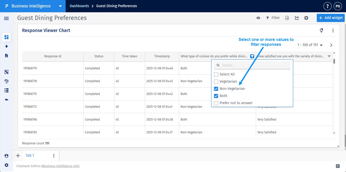The image size is (346, 172).
Task: Uncheck the Non-Vegetarian filter option
Action: 216,89
